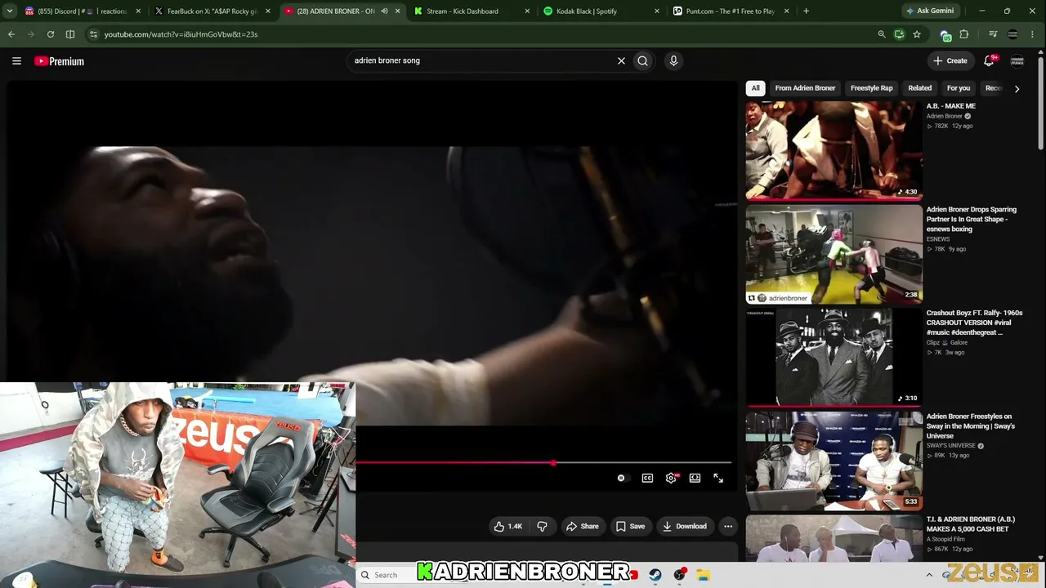View site information in address bar
This screenshot has height=588, width=1046.
coord(93,34)
